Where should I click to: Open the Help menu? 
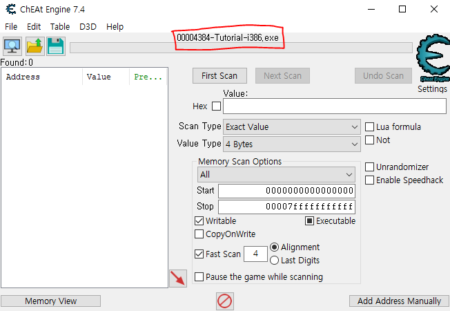click(115, 27)
